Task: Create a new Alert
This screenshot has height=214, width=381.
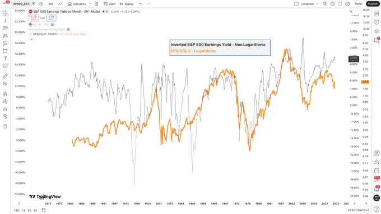Action: (x=110, y=4)
